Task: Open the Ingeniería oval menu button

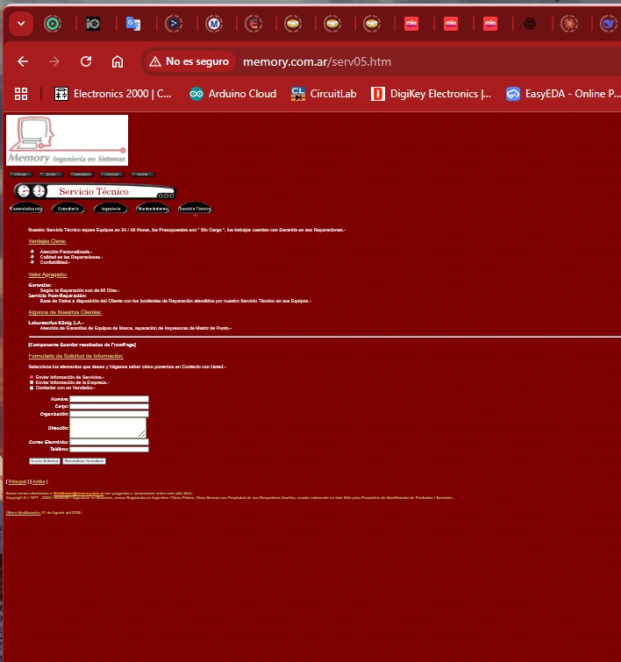Action: coord(111,209)
